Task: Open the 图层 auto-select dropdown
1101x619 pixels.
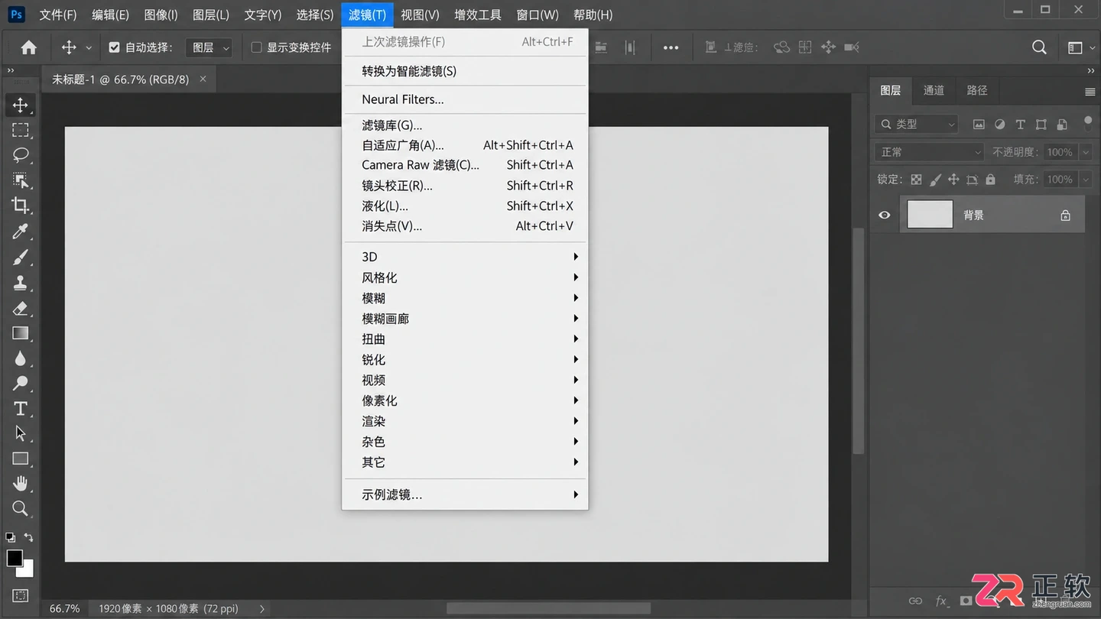Action: click(x=209, y=47)
